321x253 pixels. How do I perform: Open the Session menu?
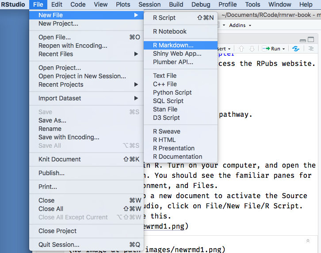click(x=149, y=4)
